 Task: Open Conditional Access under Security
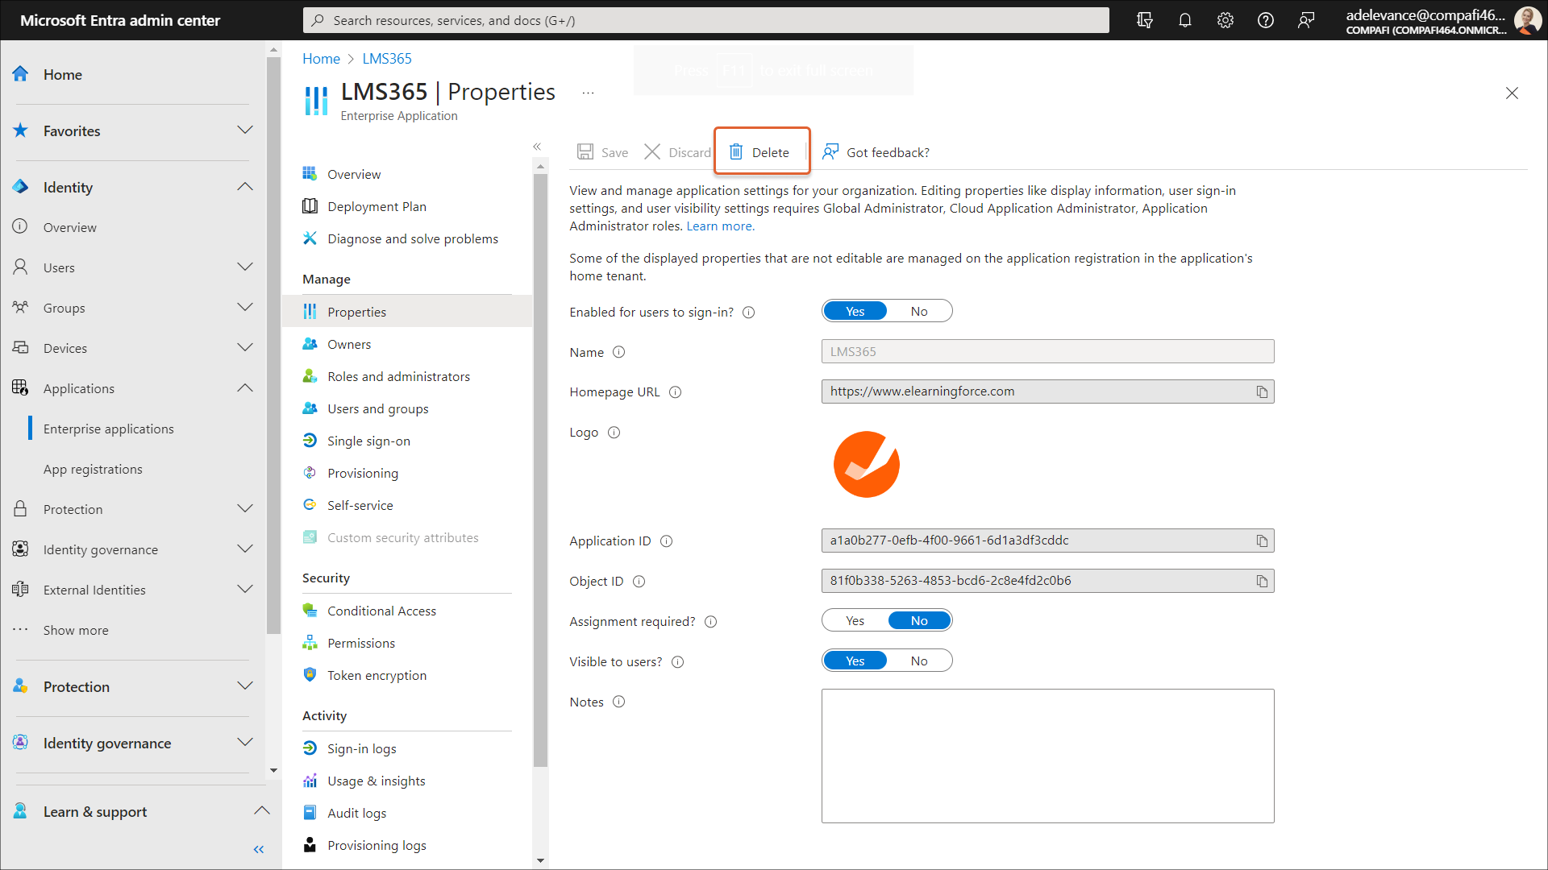381,611
